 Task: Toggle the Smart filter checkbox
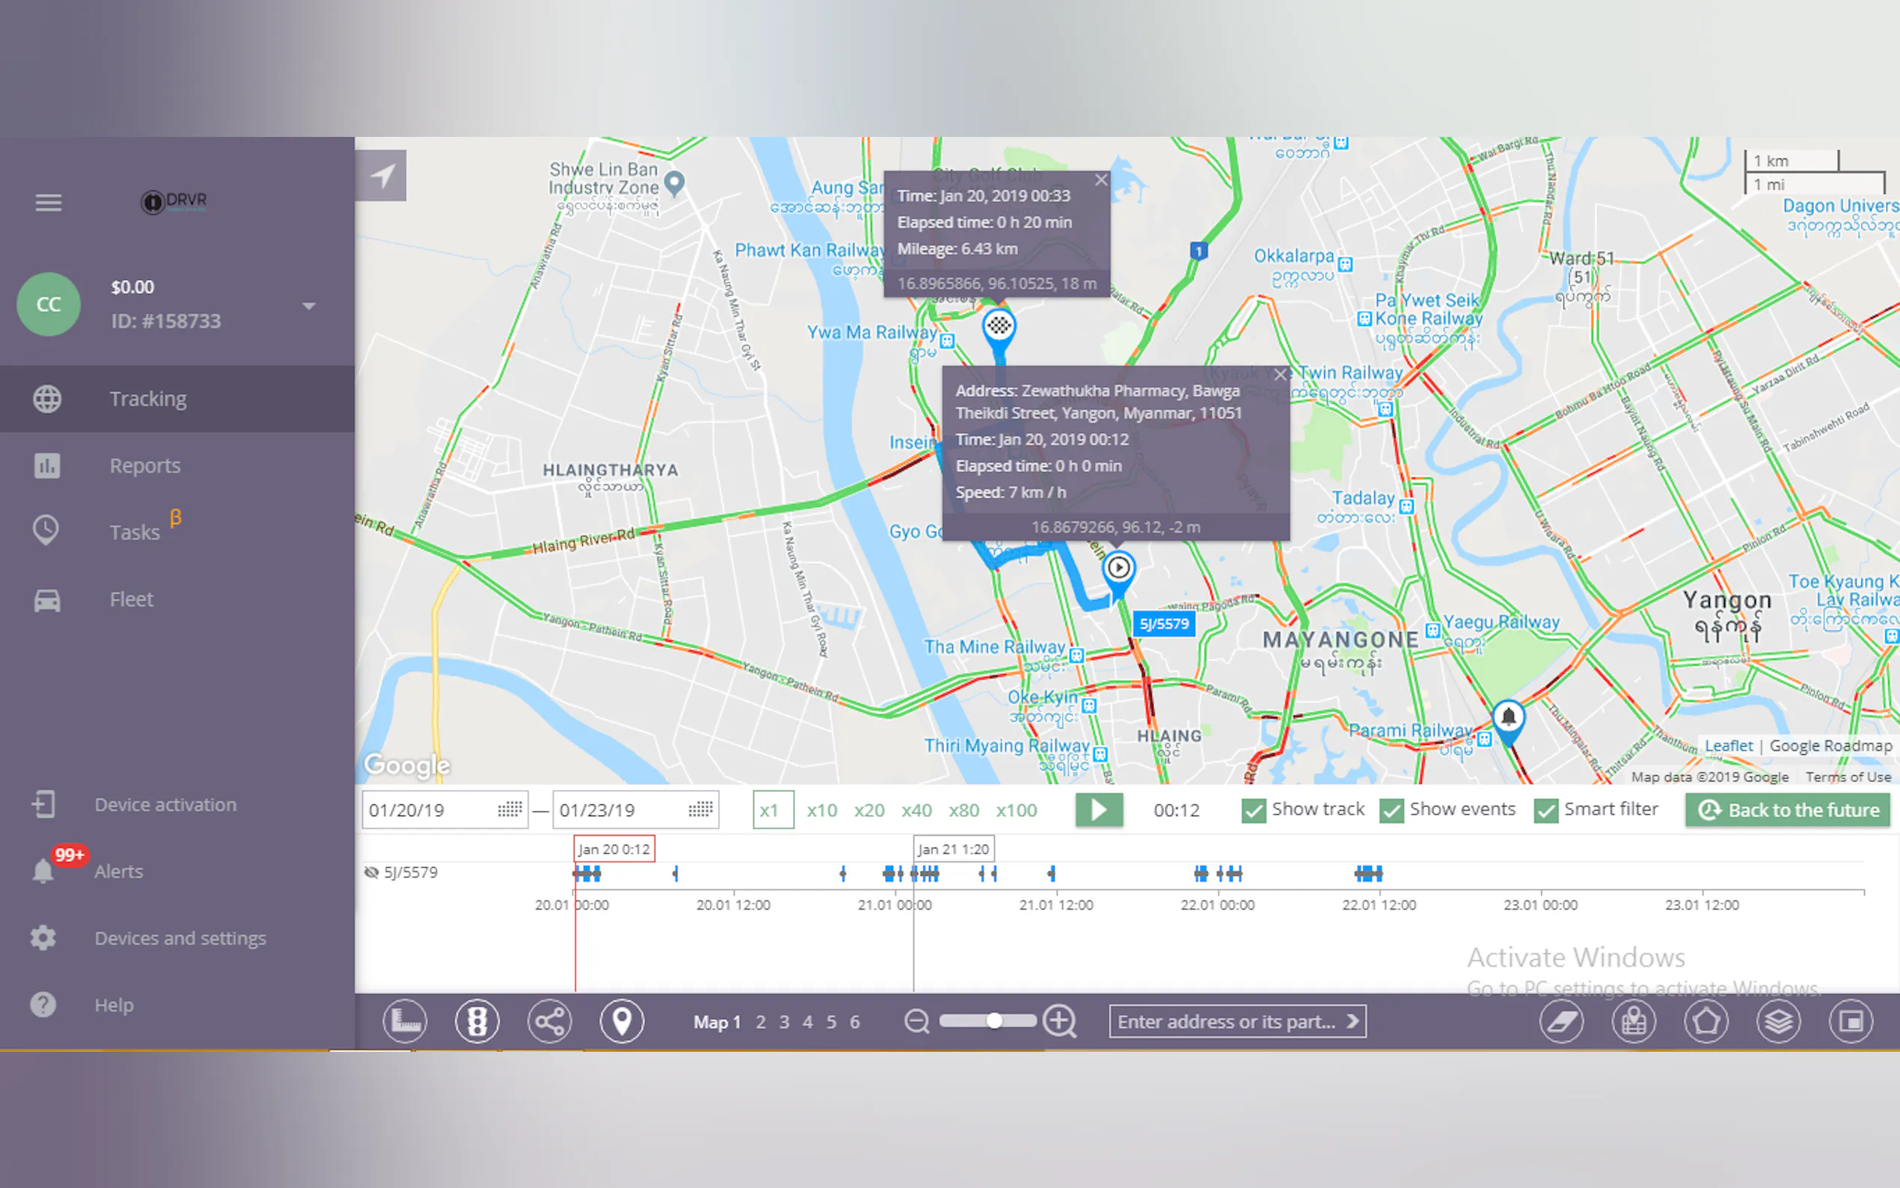tap(1545, 810)
